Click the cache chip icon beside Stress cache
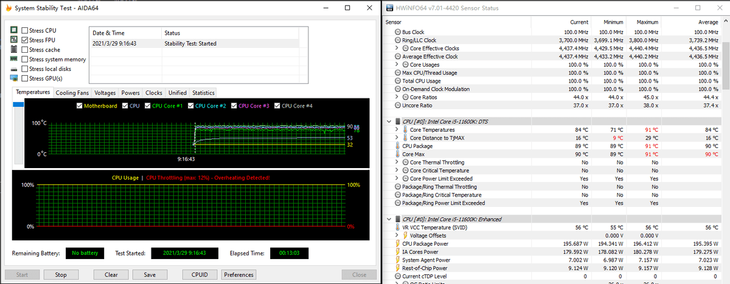The width and height of the screenshot is (730, 284). pos(13,49)
